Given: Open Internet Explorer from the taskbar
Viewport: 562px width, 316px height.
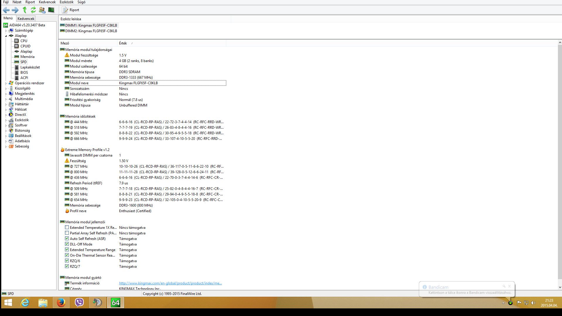Looking at the screenshot, I should [x=25, y=303].
